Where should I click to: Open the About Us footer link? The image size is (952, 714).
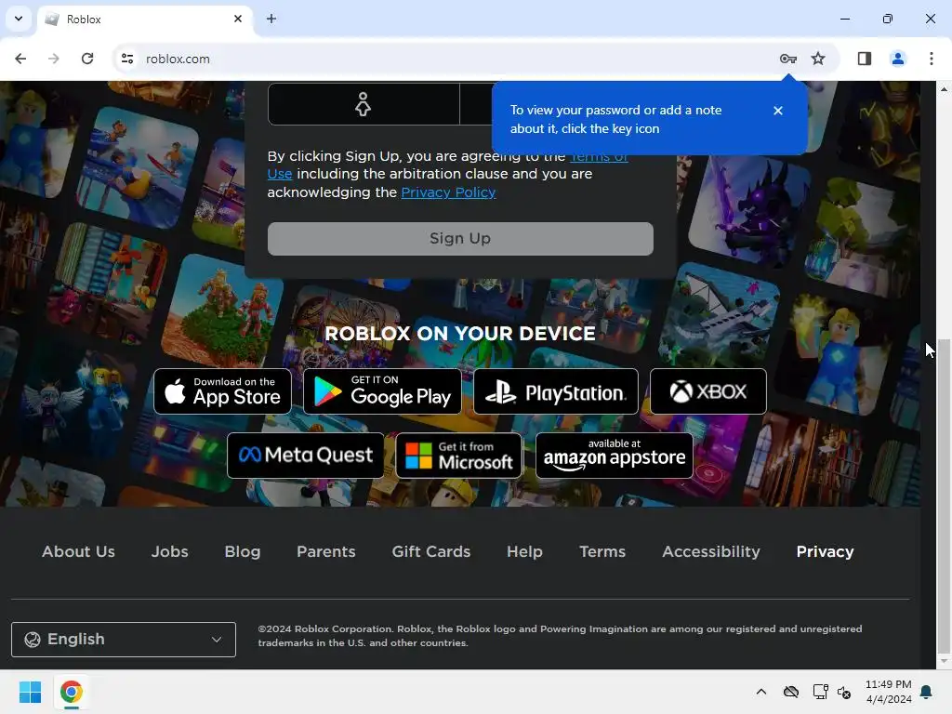tap(78, 551)
